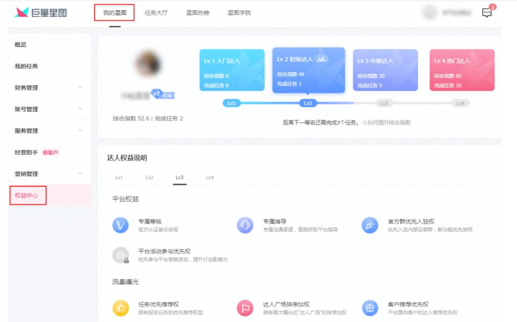Click the 官方群优先入驻权 icon

pyautogui.click(x=370, y=225)
